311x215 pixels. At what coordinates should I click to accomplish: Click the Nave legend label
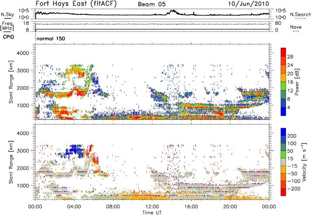(296, 27)
